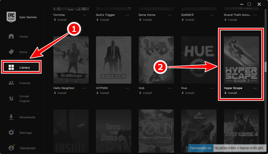The image size is (268, 154).
Task: Open more options for Hello Neighbor
Action: (x=84, y=88)
